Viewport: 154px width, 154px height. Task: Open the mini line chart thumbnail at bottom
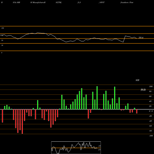pyautogui.click(x=76, y=148)
